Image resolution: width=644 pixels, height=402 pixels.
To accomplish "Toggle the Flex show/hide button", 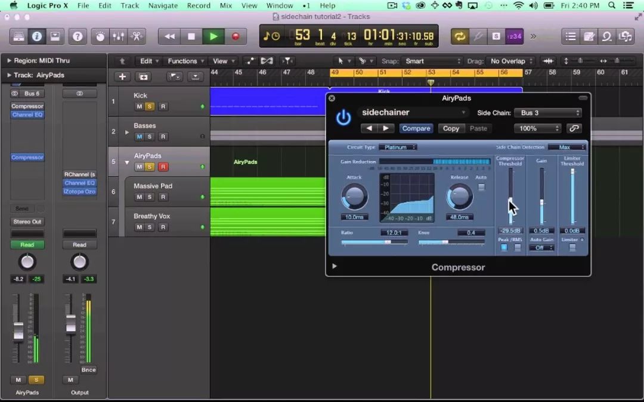I will coord(267,61).
